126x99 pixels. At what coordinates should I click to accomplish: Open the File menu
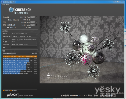4,5
